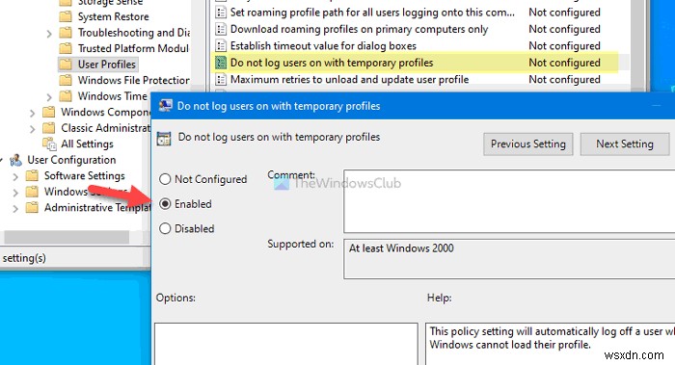
Task: Select the Enabled radio button
Action: [x=165, y=203]
